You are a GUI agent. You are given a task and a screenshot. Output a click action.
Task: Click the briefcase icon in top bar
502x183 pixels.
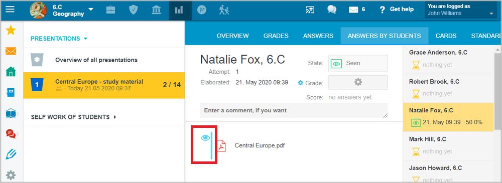tap(111, 10)
